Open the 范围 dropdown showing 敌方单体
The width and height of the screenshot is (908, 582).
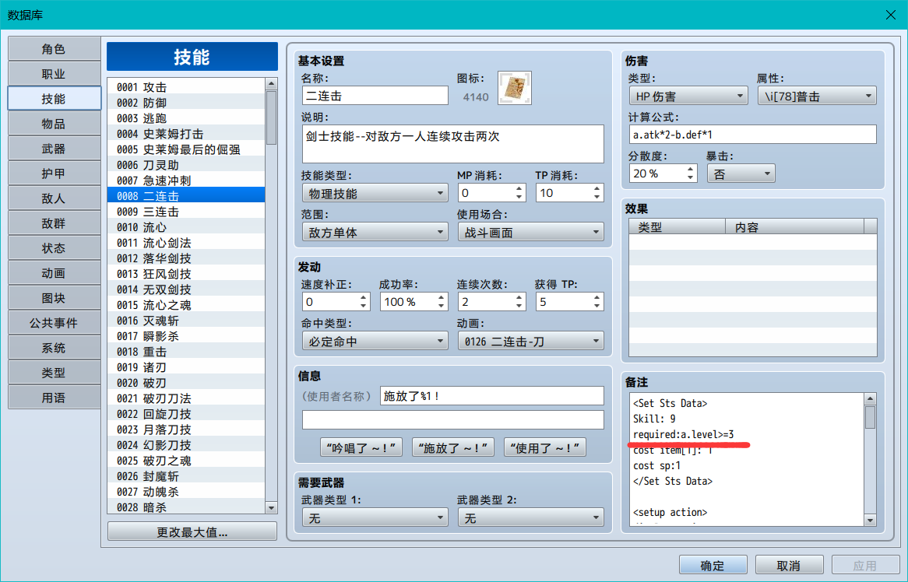[x=375, y=233]
